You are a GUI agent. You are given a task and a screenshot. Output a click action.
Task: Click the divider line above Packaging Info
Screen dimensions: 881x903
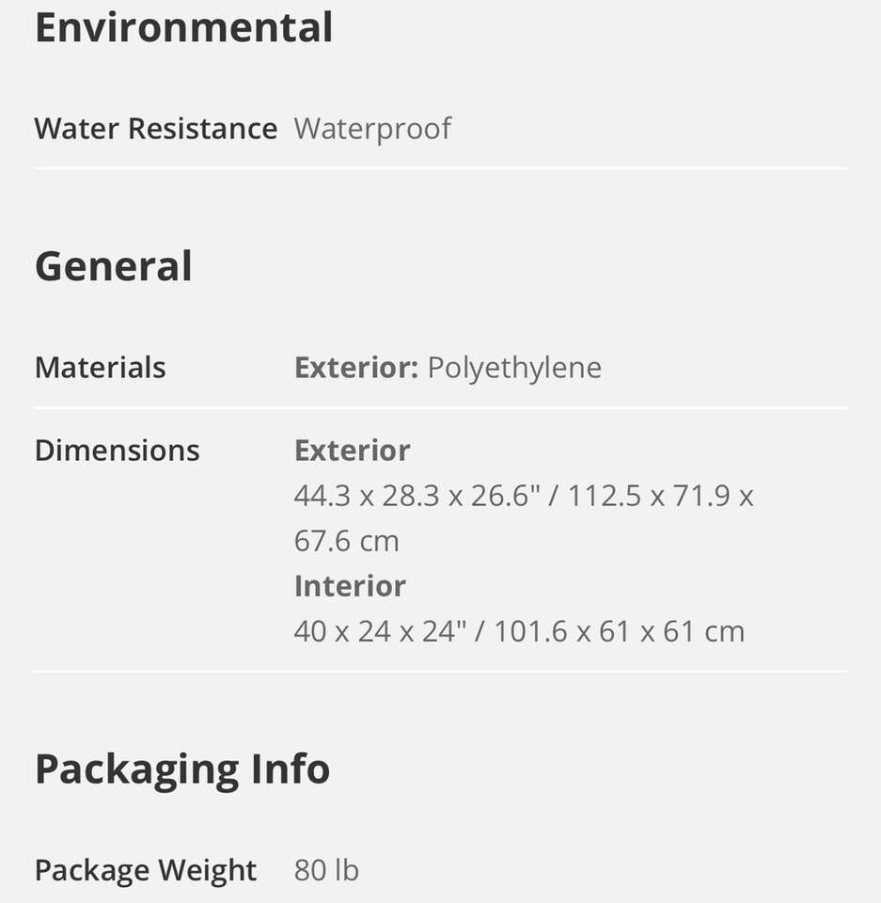[x=440, y=672]
